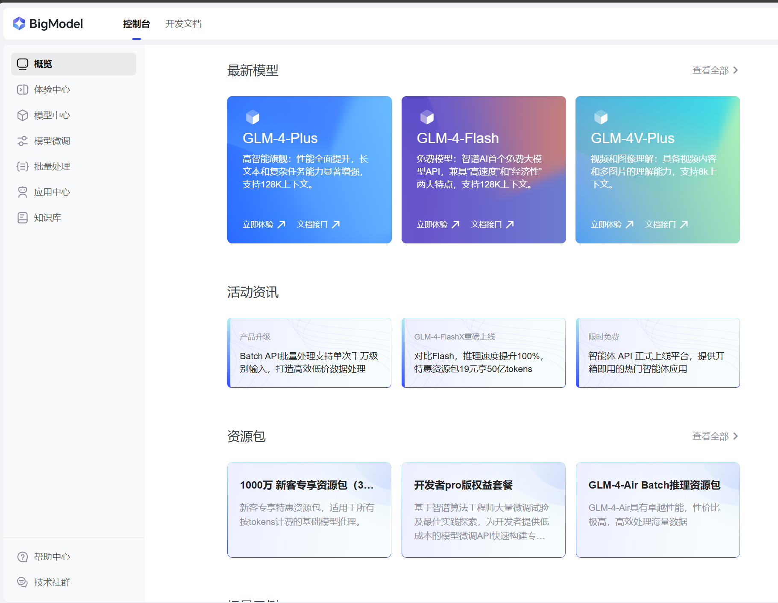Click the BigModel logo icon
The image size is (778, 603).
(19, 23)
